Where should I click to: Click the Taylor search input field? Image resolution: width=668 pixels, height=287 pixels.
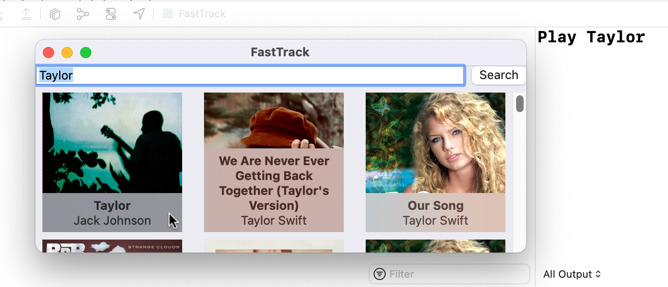(250, 75)
